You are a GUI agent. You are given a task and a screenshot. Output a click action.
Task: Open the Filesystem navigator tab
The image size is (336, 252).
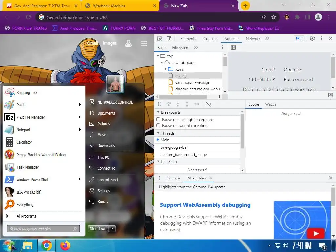pyautogui.click(x=181, y=47)
